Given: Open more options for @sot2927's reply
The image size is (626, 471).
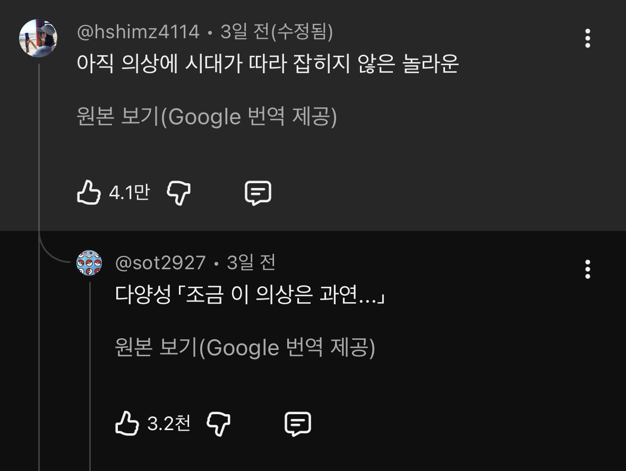Looking at the screenshot, I should (587, 269).
